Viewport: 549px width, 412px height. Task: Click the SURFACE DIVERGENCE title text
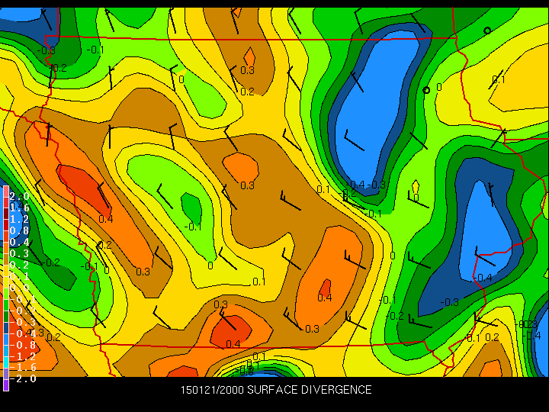309,390
